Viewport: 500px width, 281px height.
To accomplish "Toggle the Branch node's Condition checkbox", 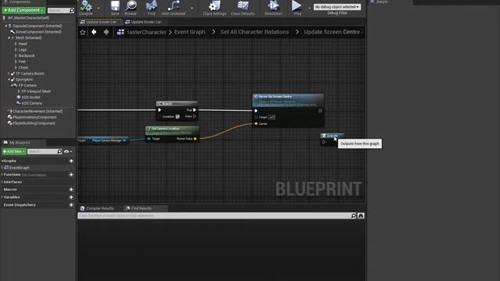I will coord(177,116).
